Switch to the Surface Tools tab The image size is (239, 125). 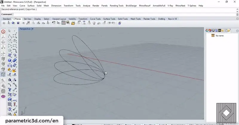pos(109,19)
